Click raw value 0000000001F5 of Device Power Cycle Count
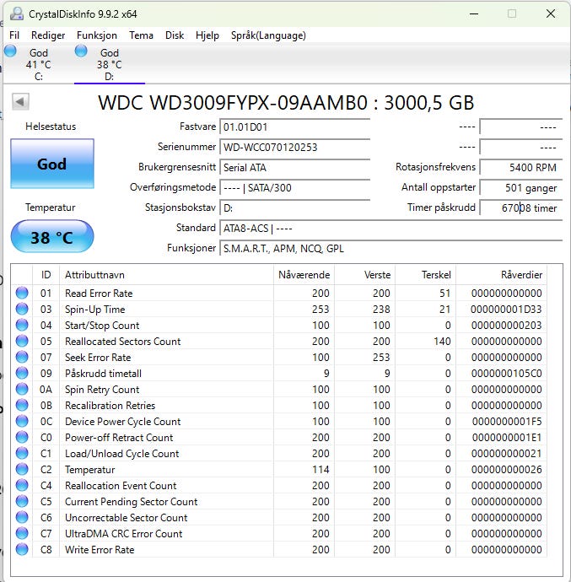571x582 pixels. (507, 421)
